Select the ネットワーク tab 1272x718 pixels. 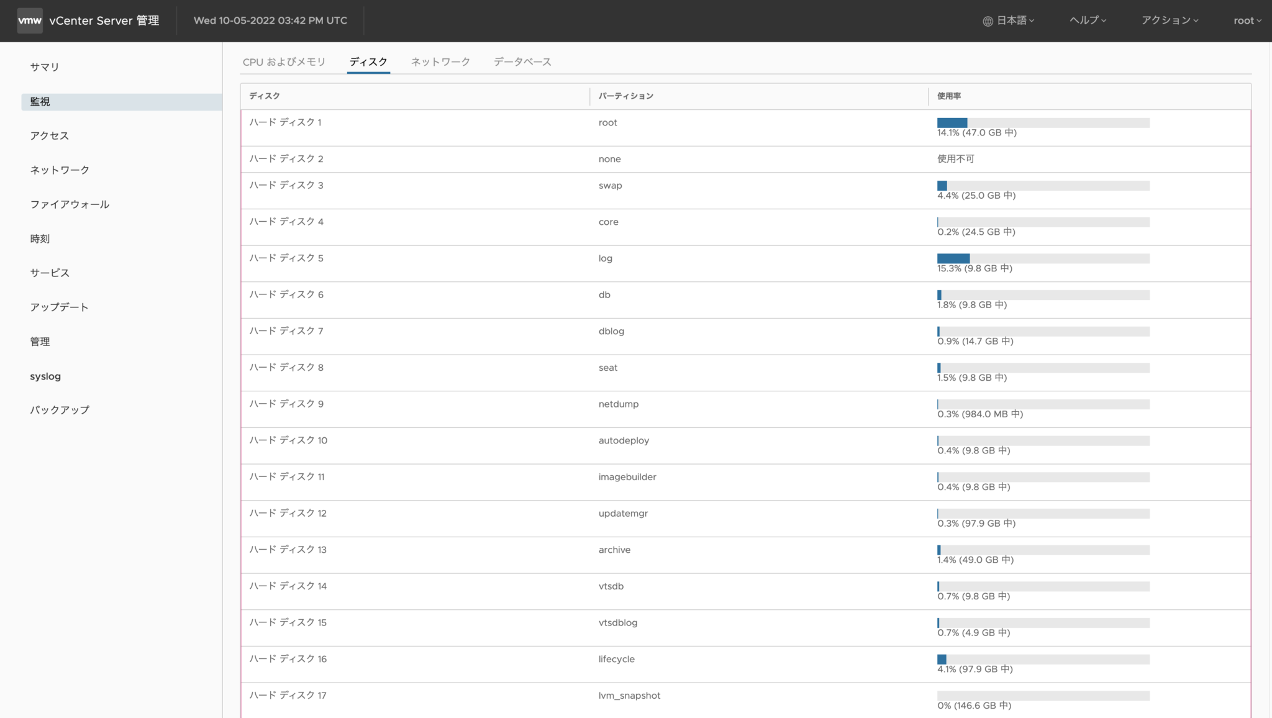440,61
